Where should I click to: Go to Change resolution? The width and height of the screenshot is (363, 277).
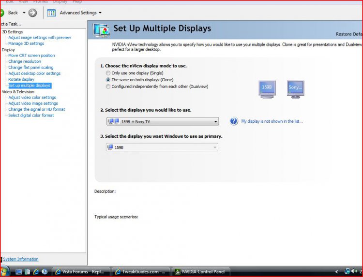pos(25,61)
